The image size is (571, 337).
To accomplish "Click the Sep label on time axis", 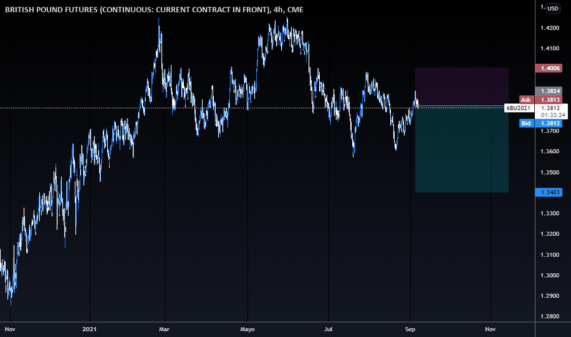I will [x=410, y=330].
